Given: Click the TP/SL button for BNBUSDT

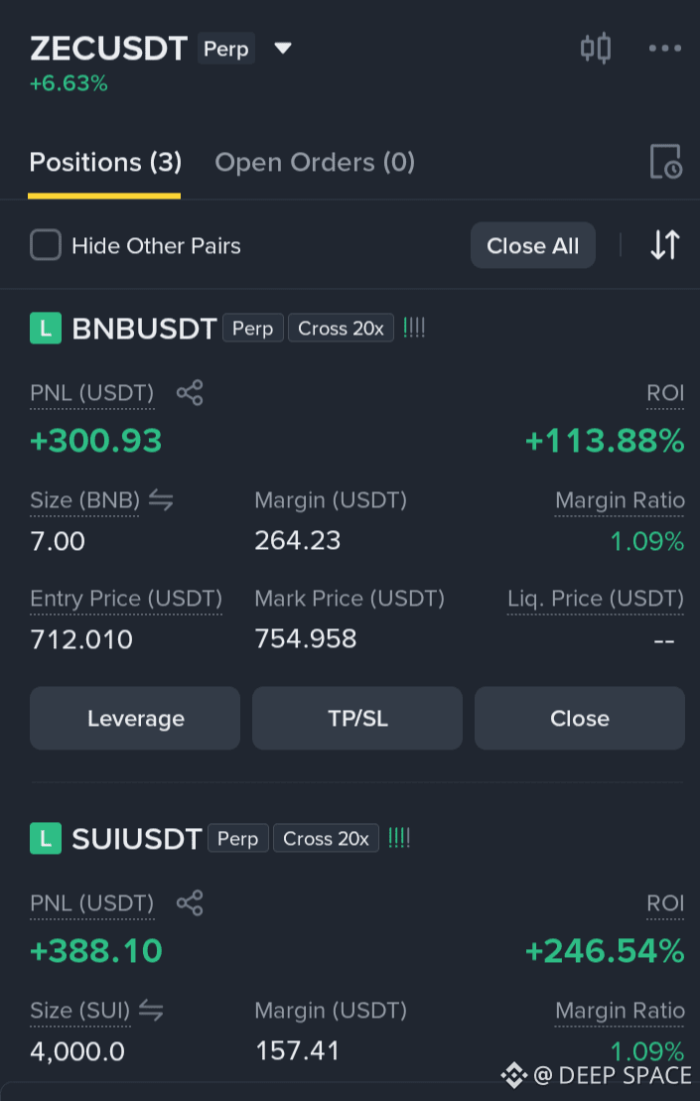Looking at the screenshot, I should coord(357,719).
